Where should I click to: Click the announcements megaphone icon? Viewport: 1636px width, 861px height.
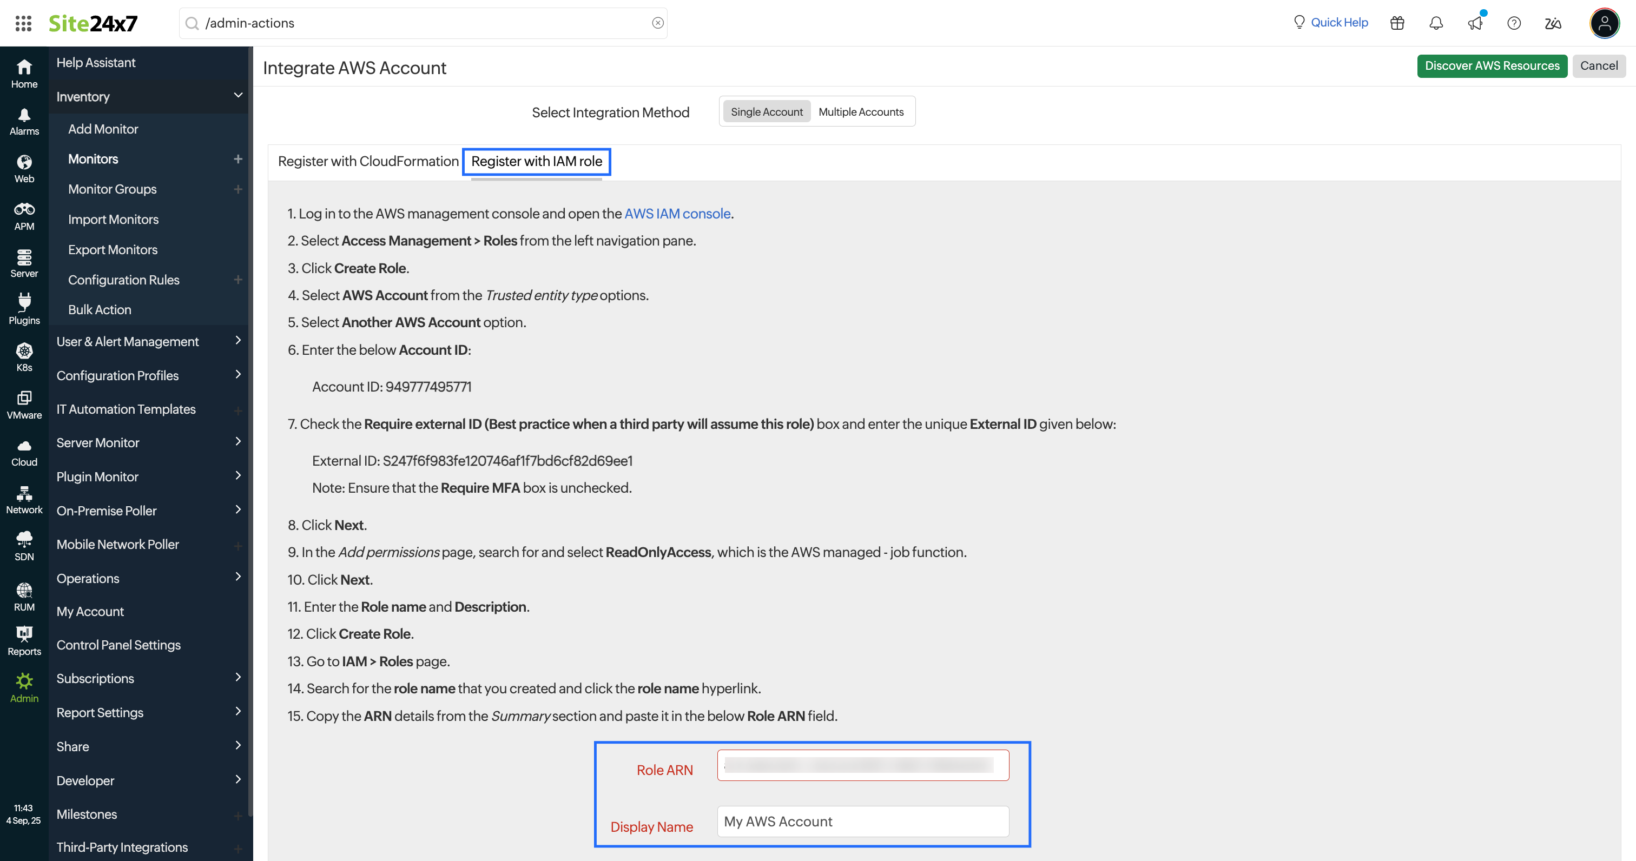pos(1475,23)
